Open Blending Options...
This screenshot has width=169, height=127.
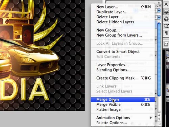click(x=123, y=70)
